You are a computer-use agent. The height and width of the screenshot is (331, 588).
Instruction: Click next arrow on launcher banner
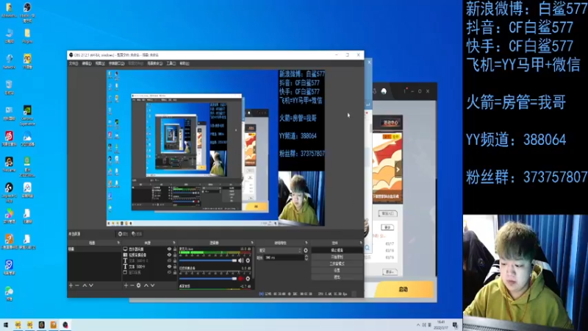(398, 170)
